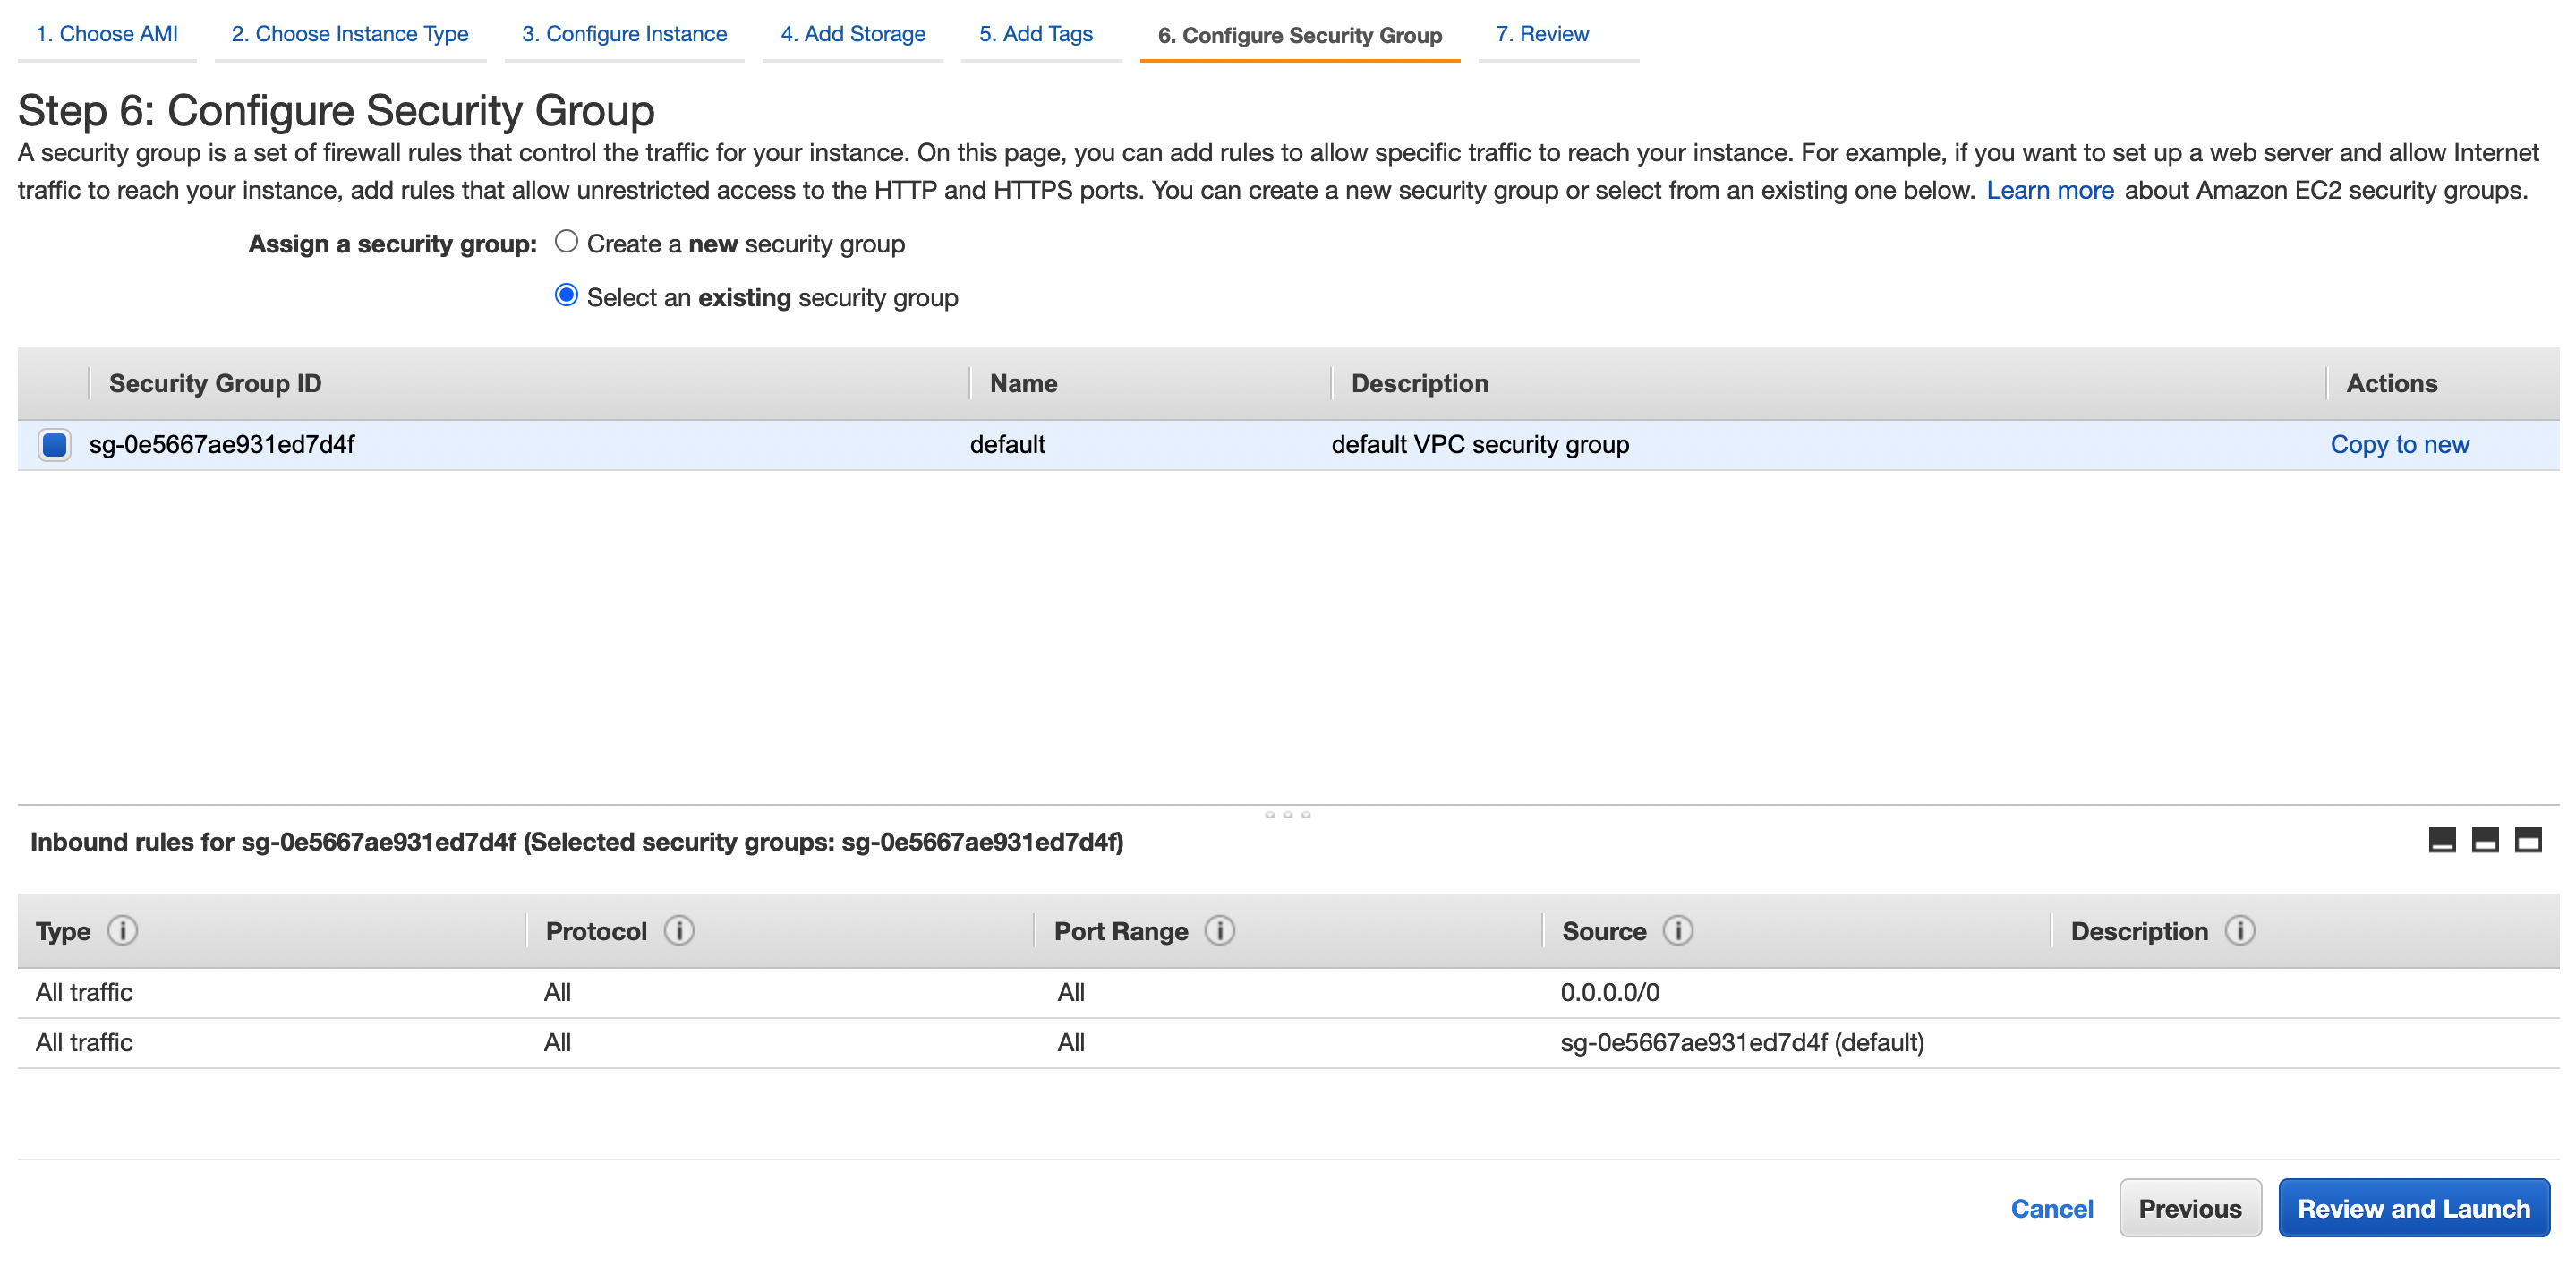Jump to the Review step tab
This screenshot has height=1275, width=2576.
[x=1543, y=33]
